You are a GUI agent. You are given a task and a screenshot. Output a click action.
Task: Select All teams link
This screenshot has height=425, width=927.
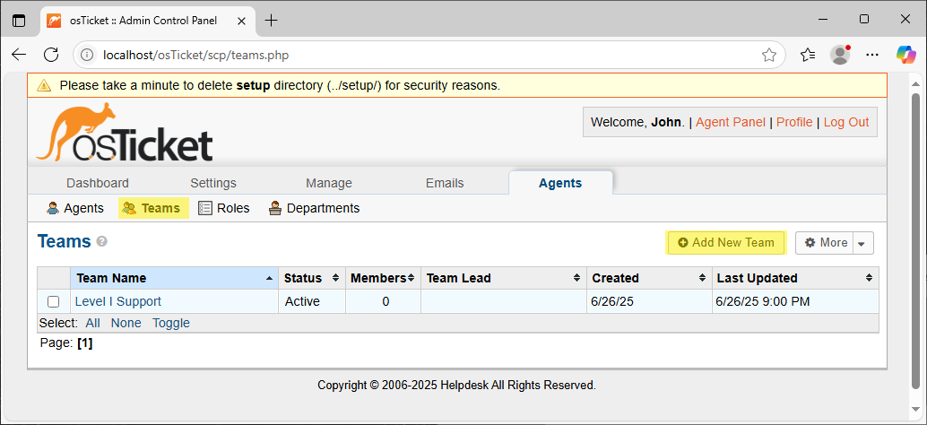93,323
